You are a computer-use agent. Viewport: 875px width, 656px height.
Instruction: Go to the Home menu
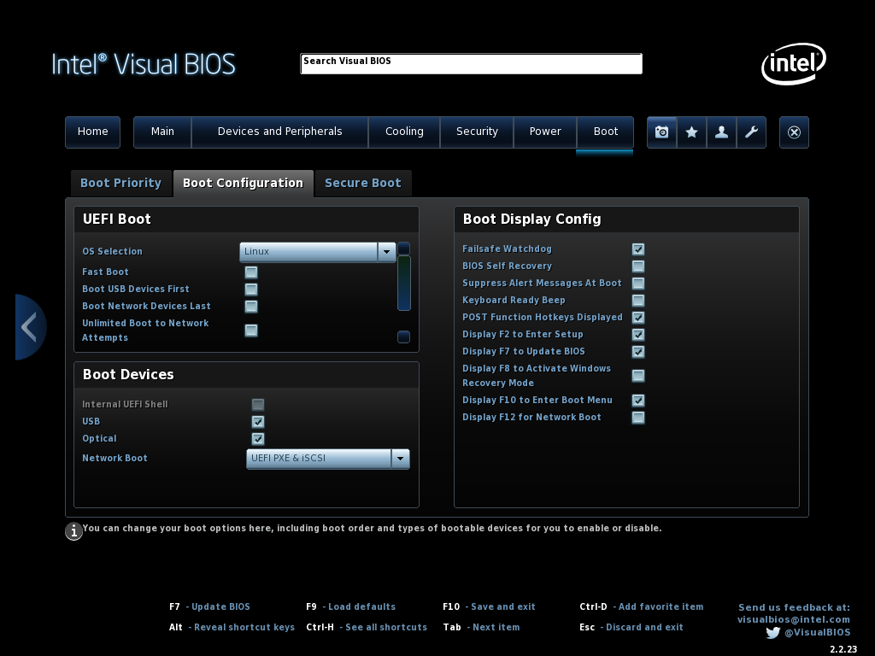[92, 132]
